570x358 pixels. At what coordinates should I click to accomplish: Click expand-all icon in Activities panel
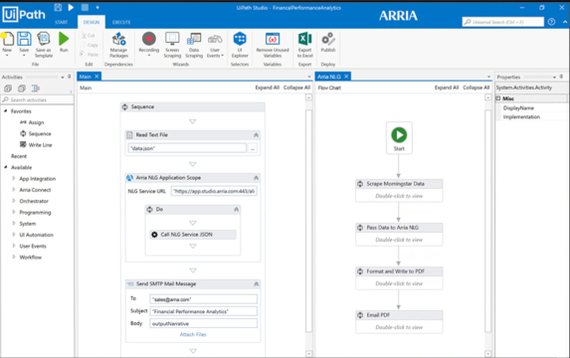point(8,88)
